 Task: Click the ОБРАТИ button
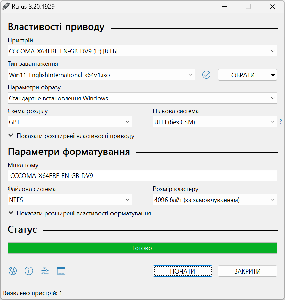(x=243, y=75)
